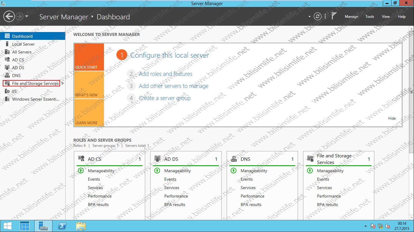Click File and Storage Services tile icon

tap(310, 159)
